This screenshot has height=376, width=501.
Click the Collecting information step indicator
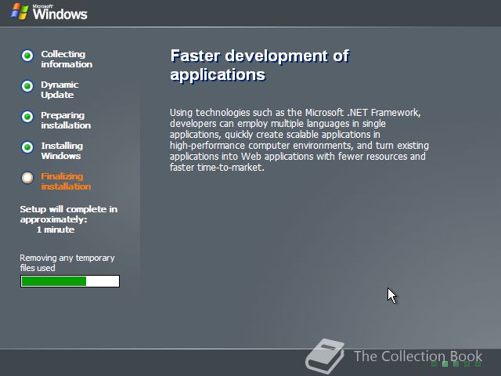[x=27, y=56]
